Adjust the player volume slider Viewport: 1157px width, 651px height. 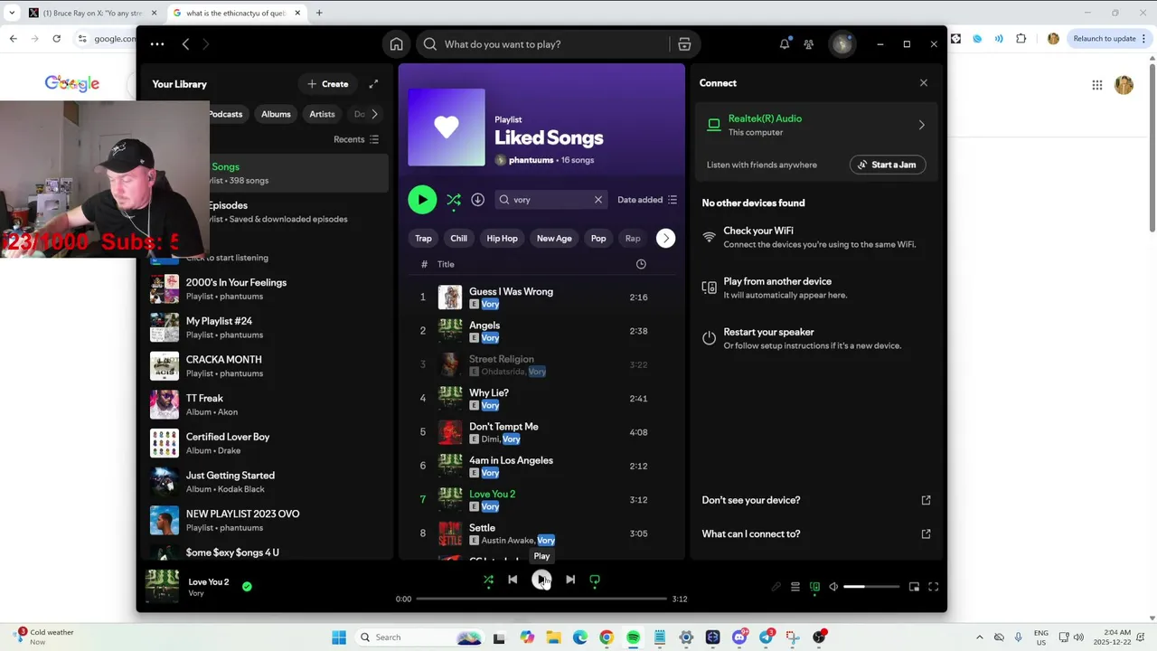tap(871, 587)
